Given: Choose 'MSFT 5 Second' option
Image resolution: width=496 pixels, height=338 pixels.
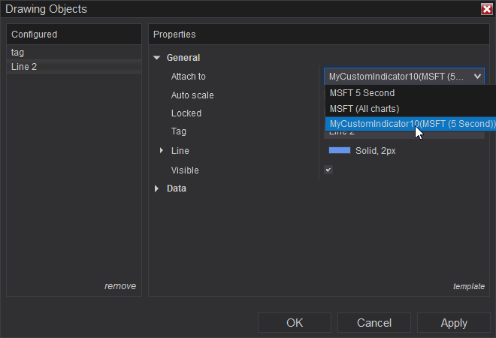Looking at the screenshot, I should pos(362,93).
